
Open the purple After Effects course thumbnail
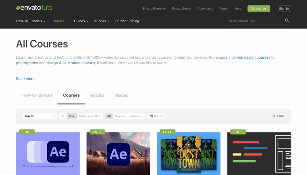[x=48, y=154]
